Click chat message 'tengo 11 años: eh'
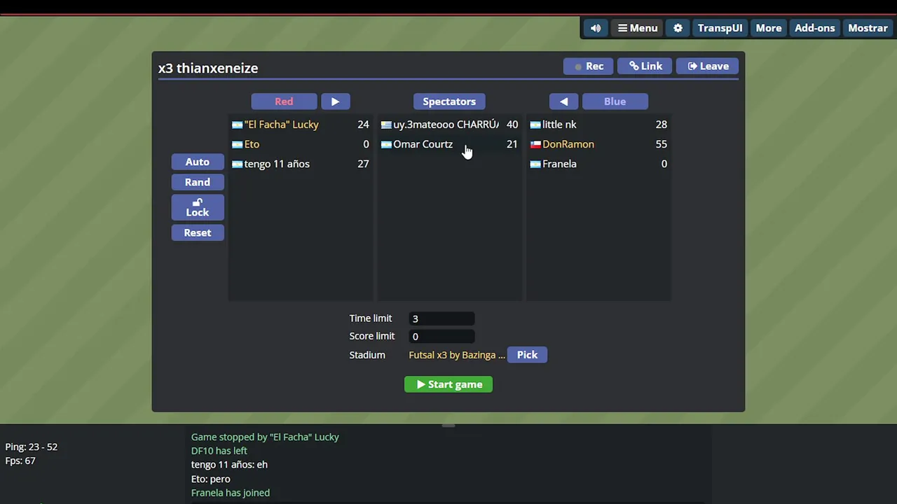The width and height of the screenshot is (897, 504). pos(229,465)
